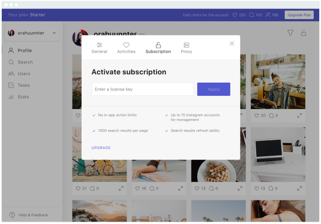Click the license key input field
This screenshot has width=321, height=224.
click(143, 89)
